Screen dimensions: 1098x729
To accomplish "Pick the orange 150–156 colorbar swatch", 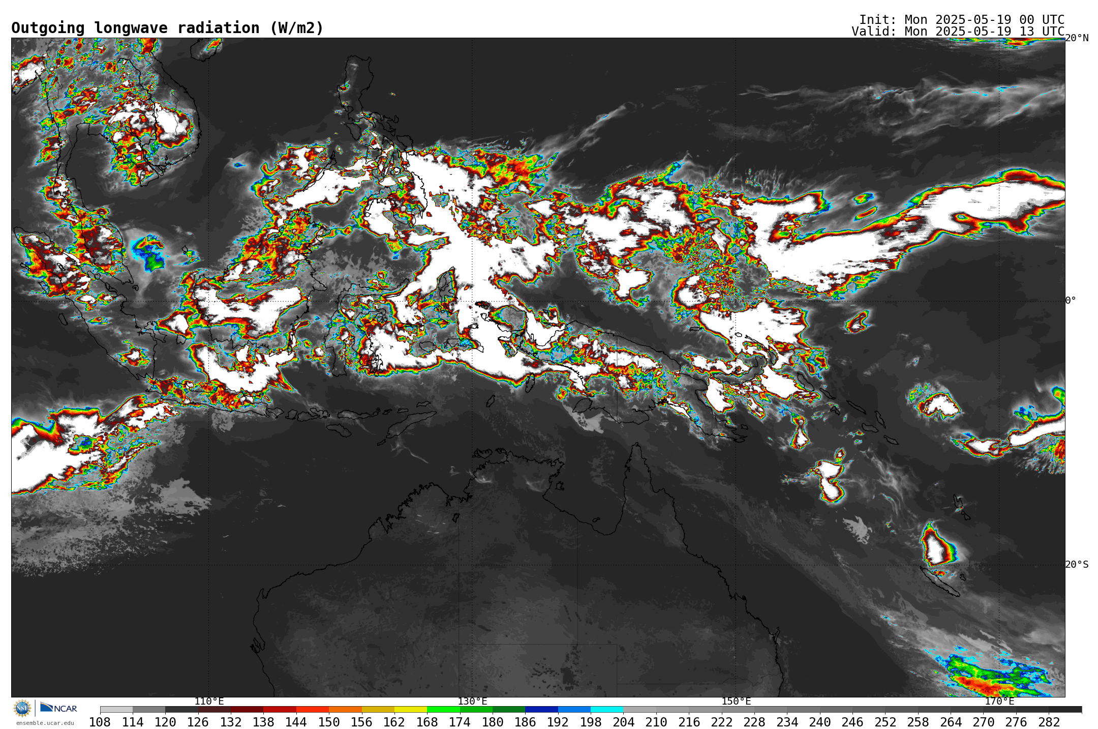I will [x=345, y=709].
